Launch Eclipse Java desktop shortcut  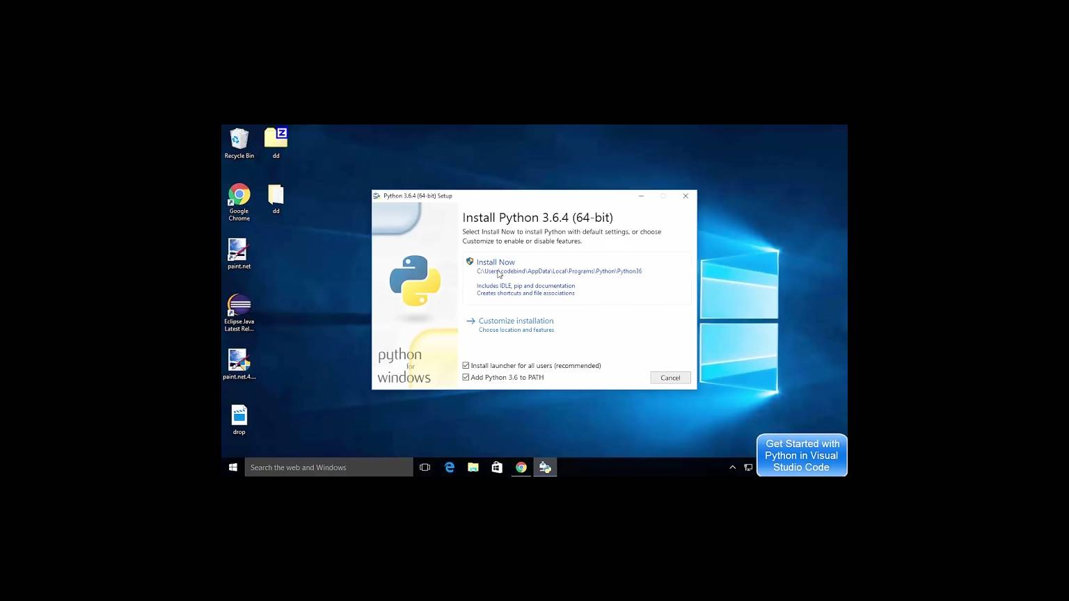[239, 313]
